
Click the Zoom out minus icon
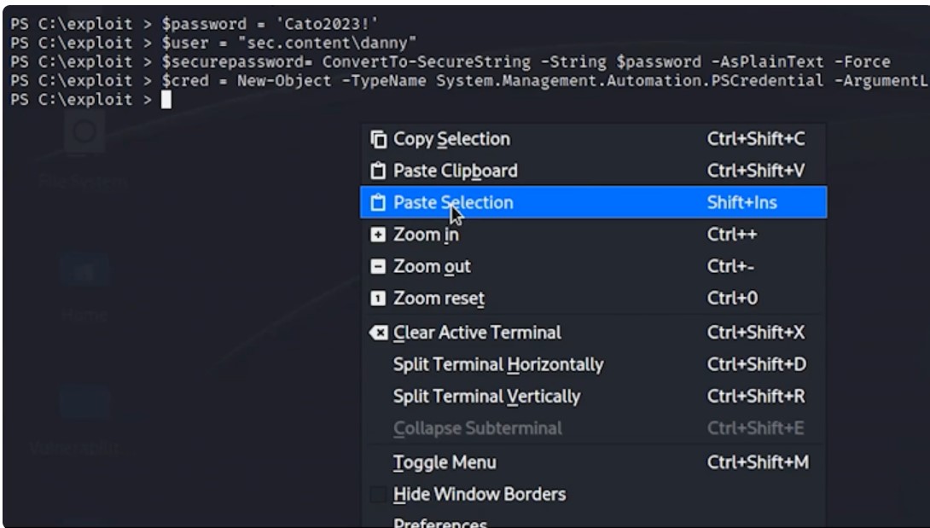click(378, 267)
